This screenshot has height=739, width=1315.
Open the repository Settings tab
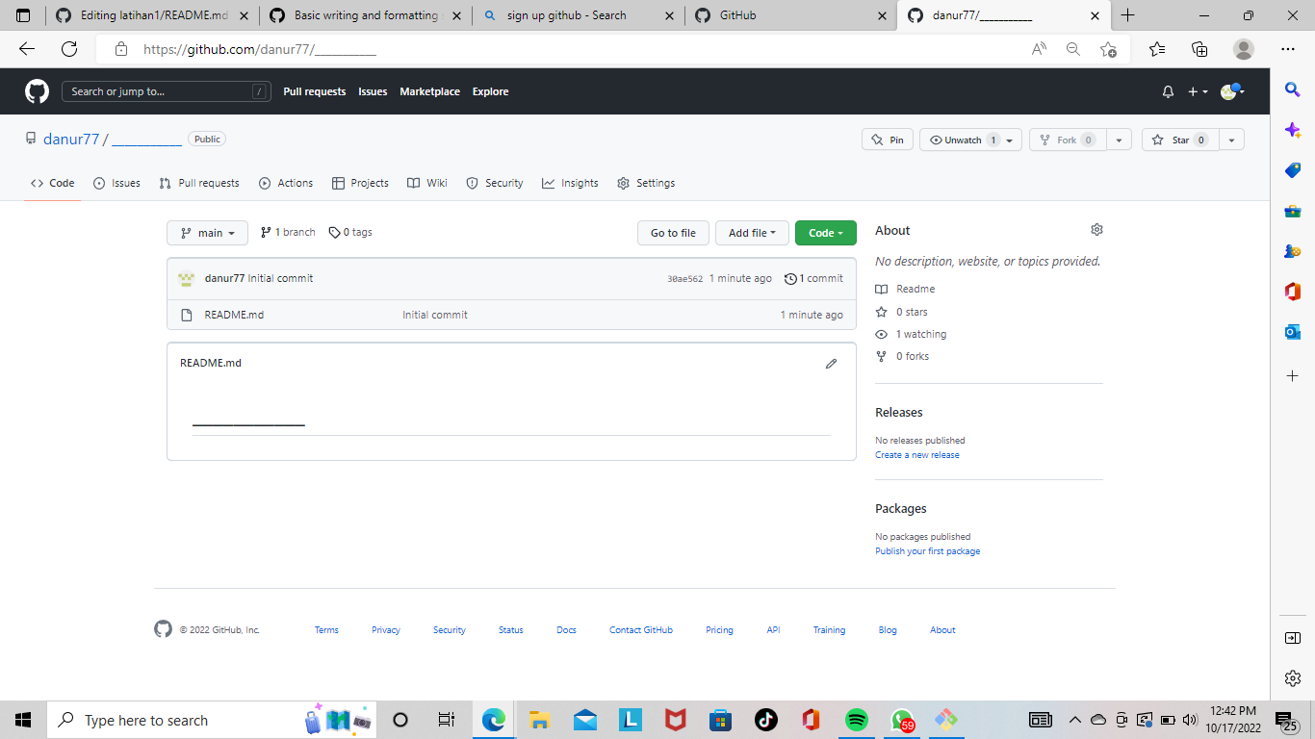point(655,183)
